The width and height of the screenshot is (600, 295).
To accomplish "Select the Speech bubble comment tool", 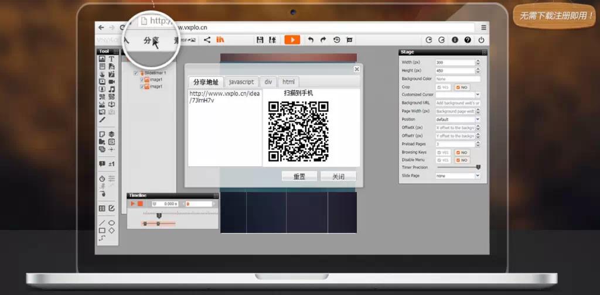I will (x=102, y=164).
